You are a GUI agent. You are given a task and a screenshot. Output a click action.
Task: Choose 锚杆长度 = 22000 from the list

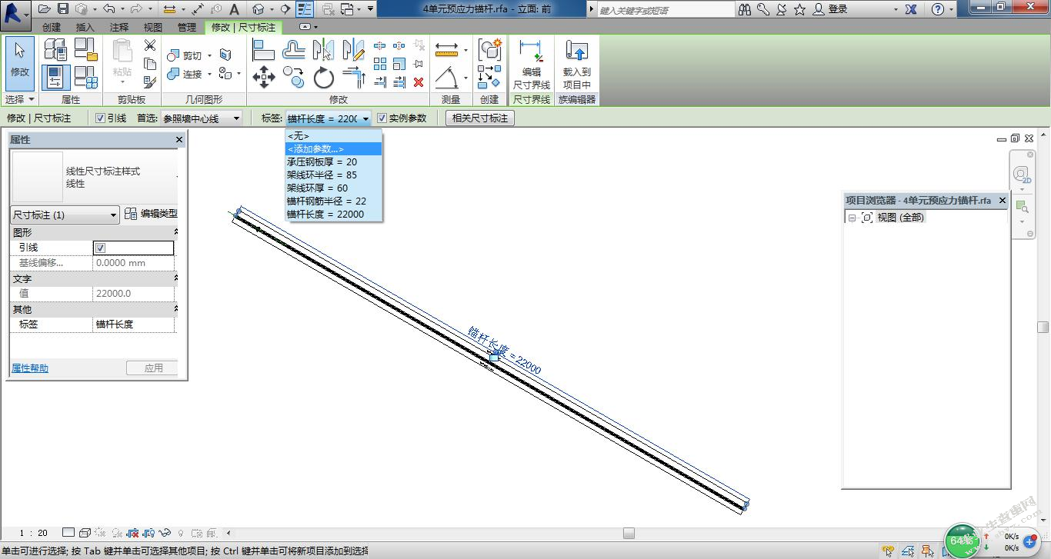click(x=333, y=215)
